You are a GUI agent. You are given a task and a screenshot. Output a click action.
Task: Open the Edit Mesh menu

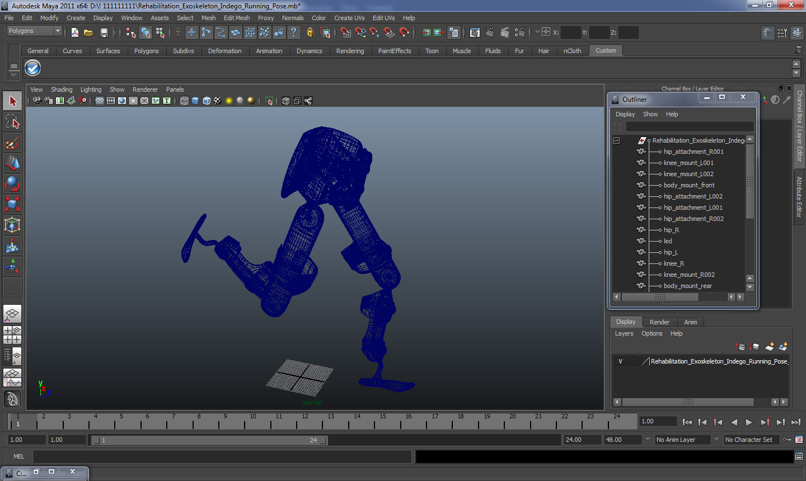[x=237, y=18]
